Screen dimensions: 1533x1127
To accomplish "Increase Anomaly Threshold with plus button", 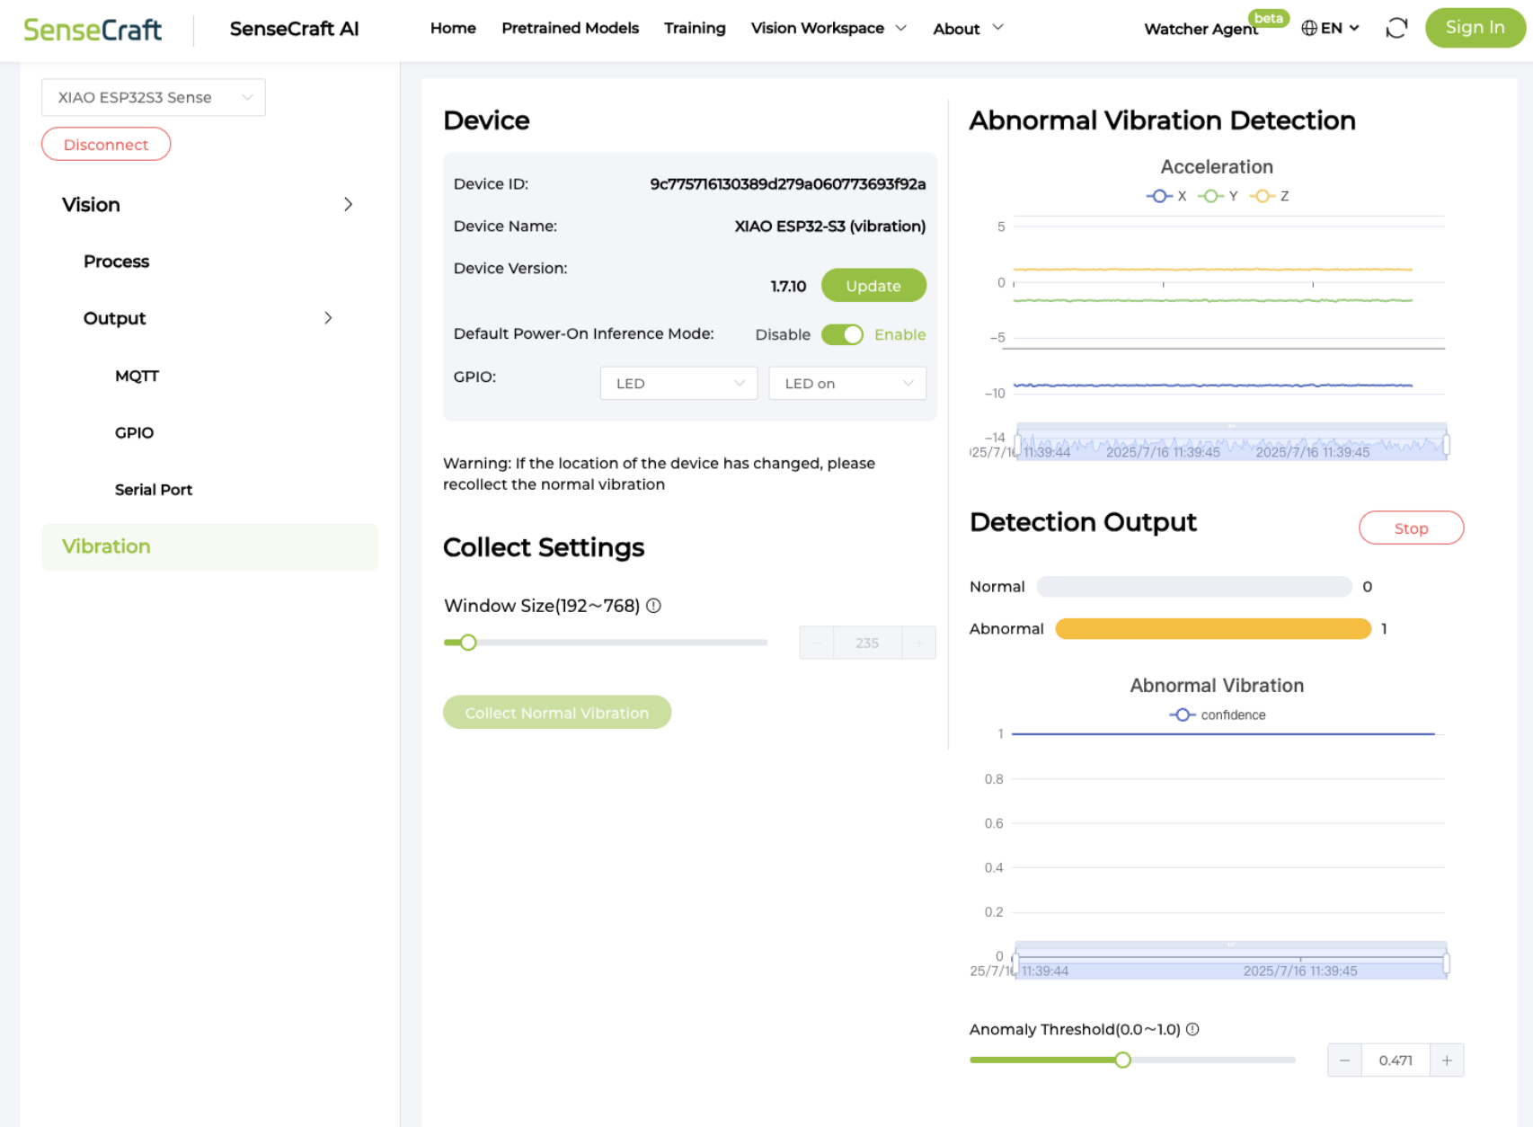I will coord(1447,1060).
